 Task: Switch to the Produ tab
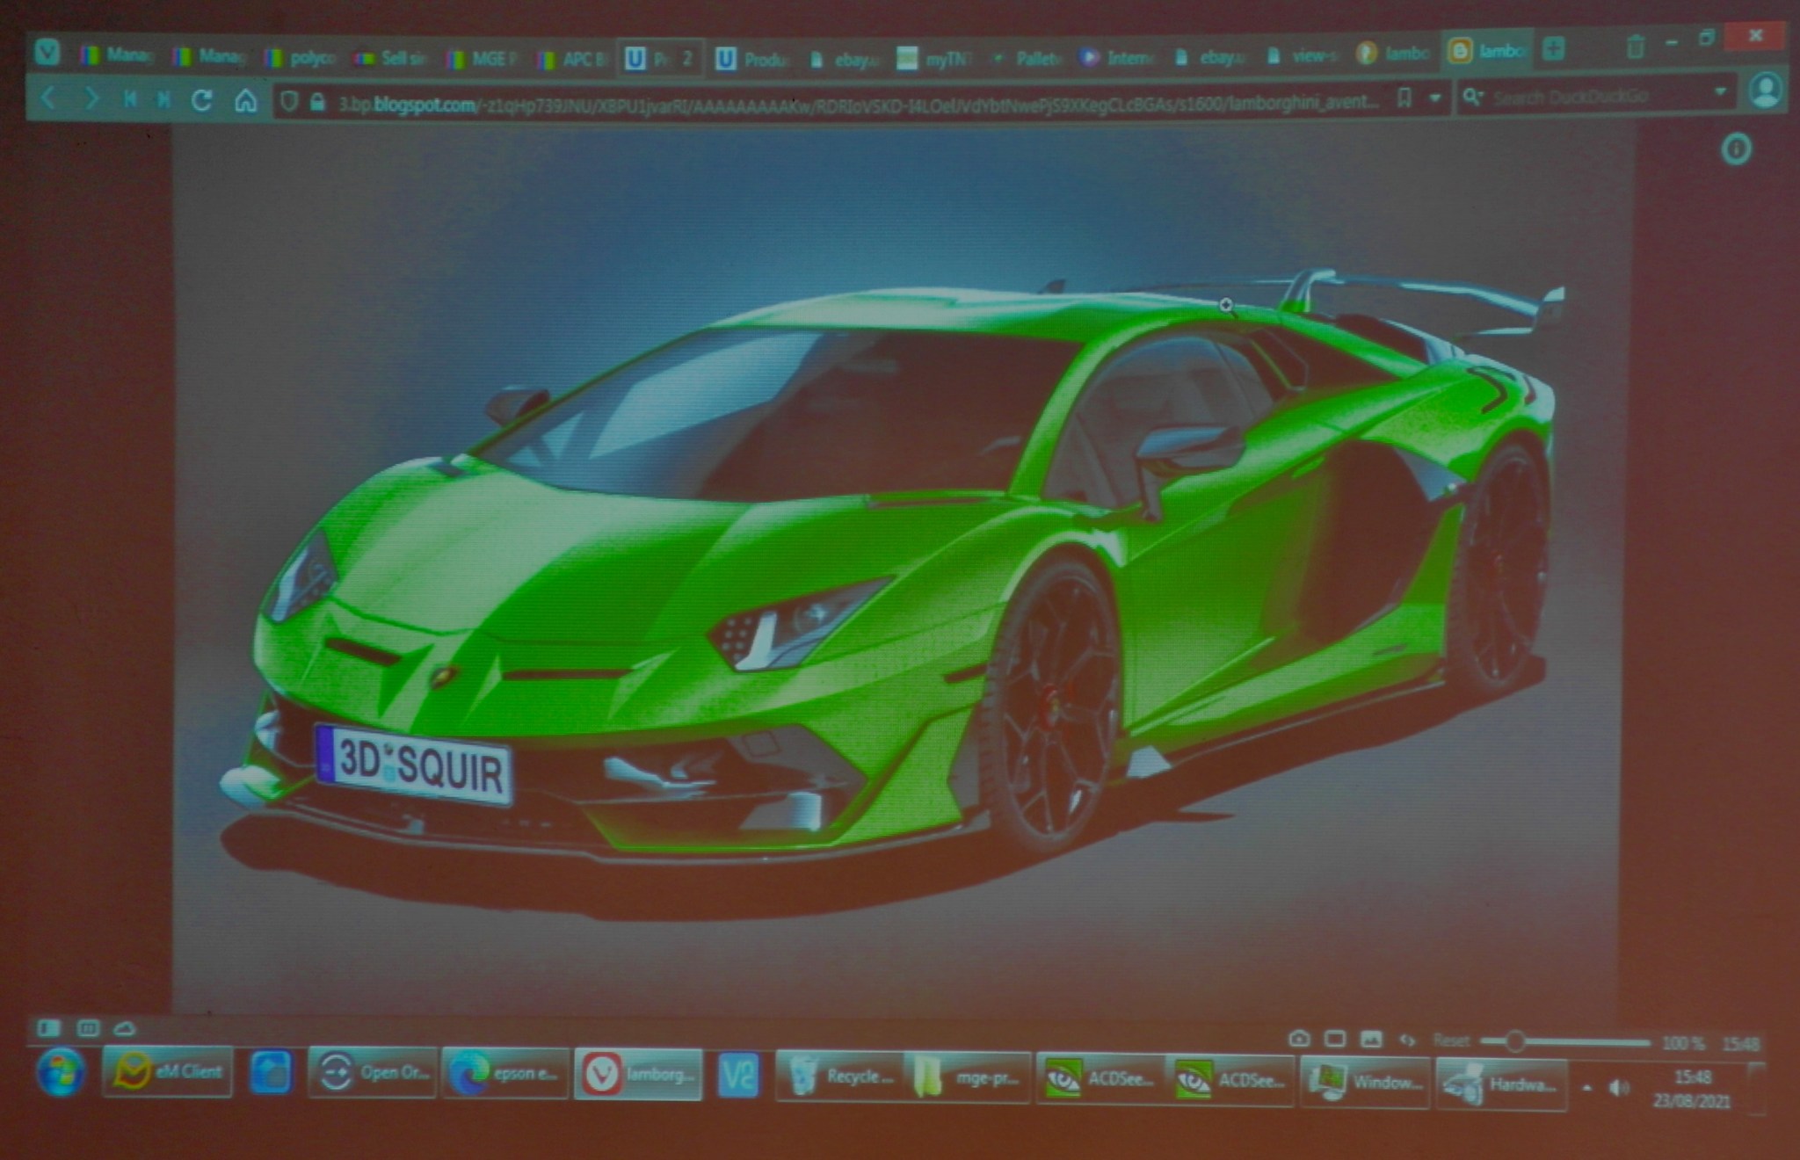click(x=753, y=59)
